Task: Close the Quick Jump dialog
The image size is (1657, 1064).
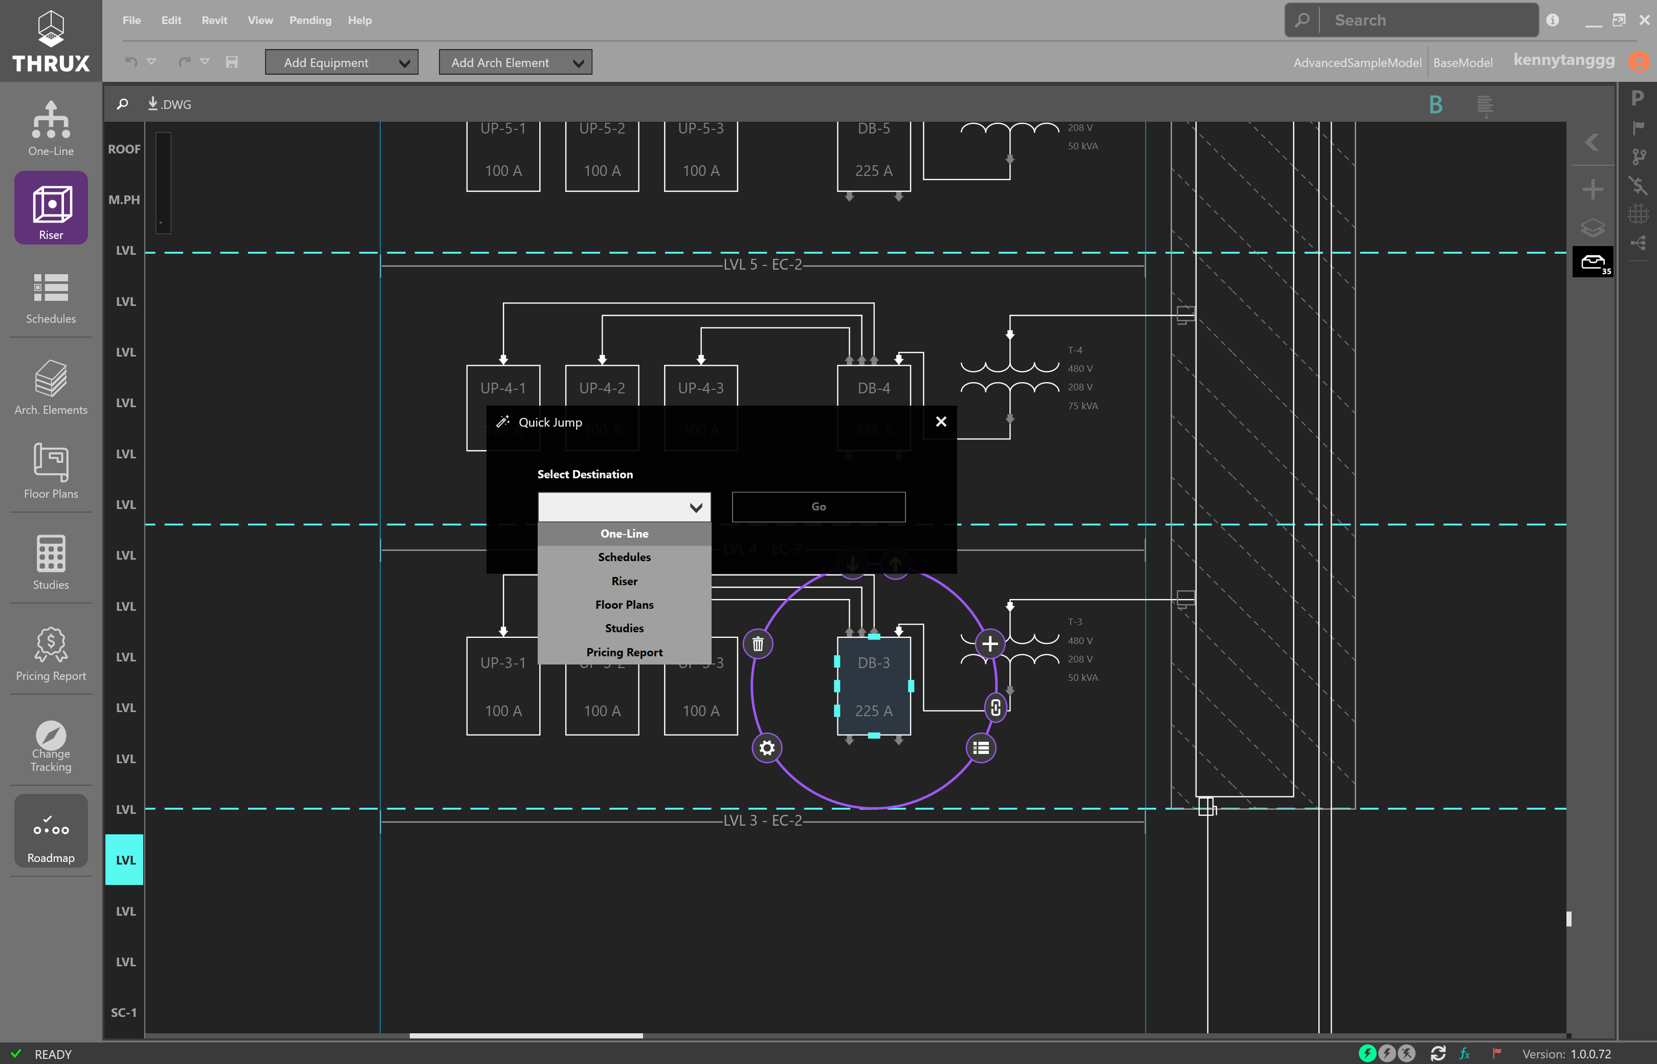Action: pos(941,422)
